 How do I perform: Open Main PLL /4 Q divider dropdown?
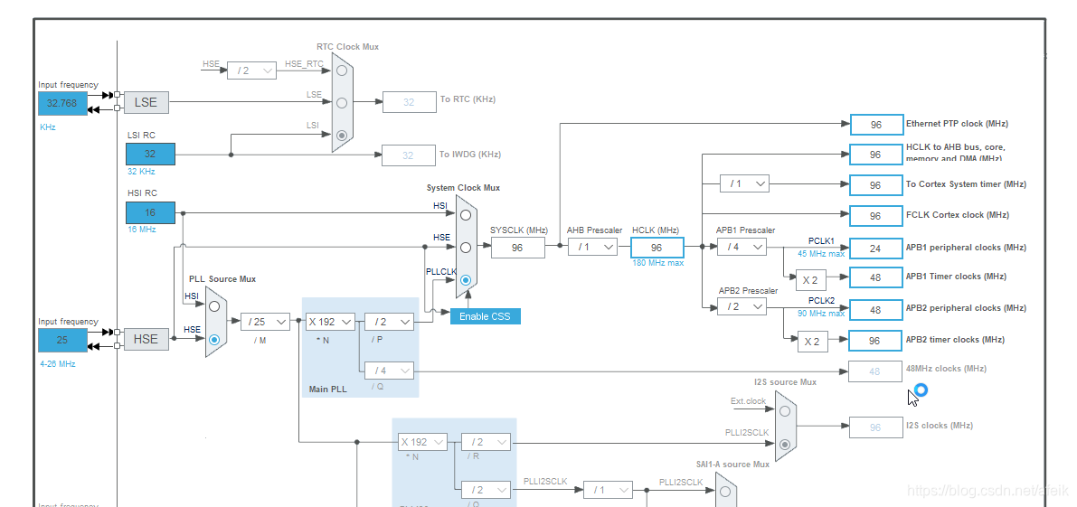click(389, 371)
